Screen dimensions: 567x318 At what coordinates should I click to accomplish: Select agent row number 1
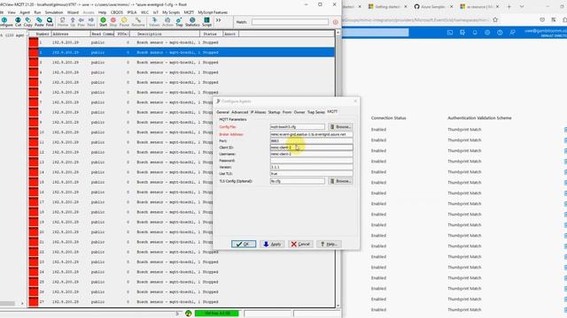(182, 42)
